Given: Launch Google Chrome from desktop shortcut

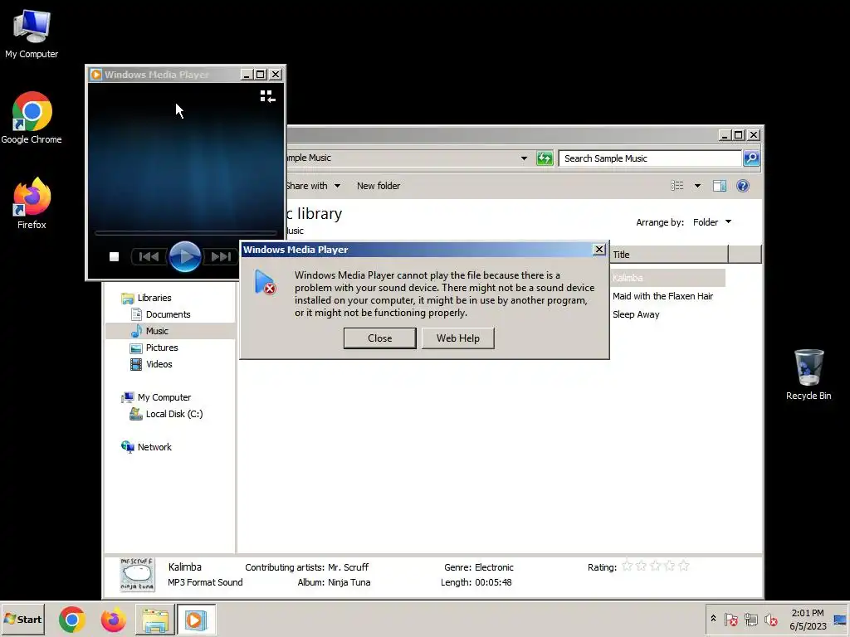Looking at the screenshot, I should pos(32,118).
